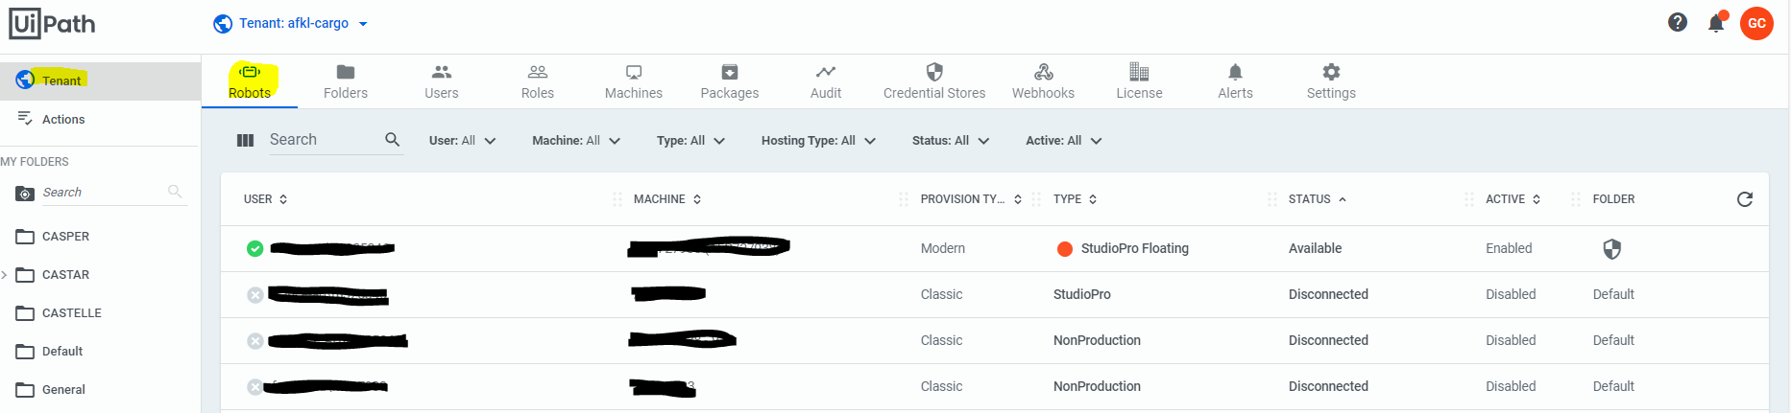Screen dimensions: 1791x413
Task: Open the Status: All filter dropdown
Action: click(x=951, y=141)
